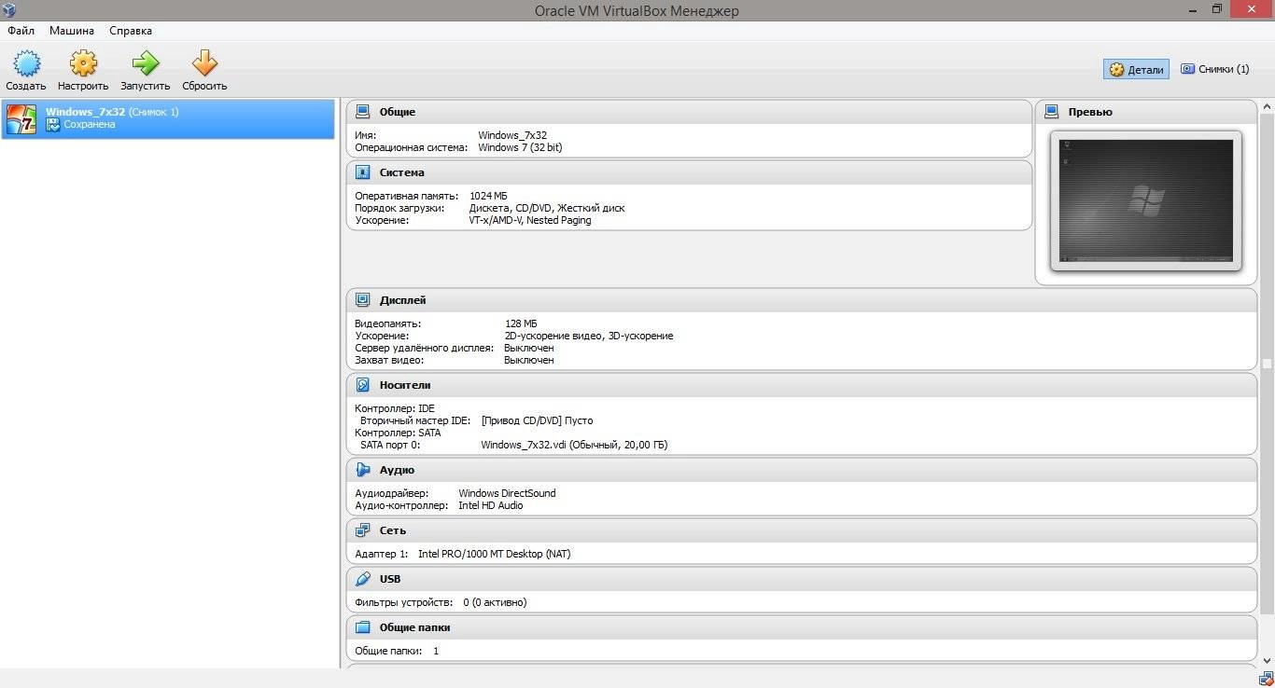Click the USB section icon
1275x688 pixels.
363,579
